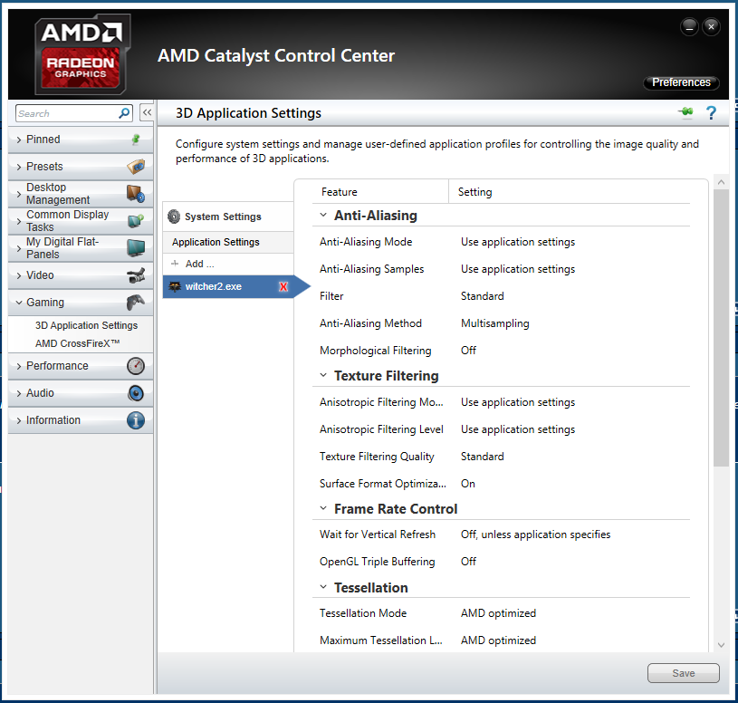Click the scrollbar down arrow
Viewport: 738px width, 703px height.
pos(721,645)
